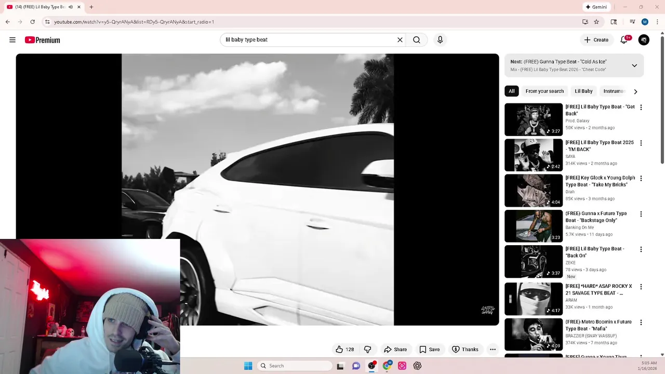Viewport: 665px width, 374px height.
Task: Install page as app icon in address bar
Action: tap(585, 22)
